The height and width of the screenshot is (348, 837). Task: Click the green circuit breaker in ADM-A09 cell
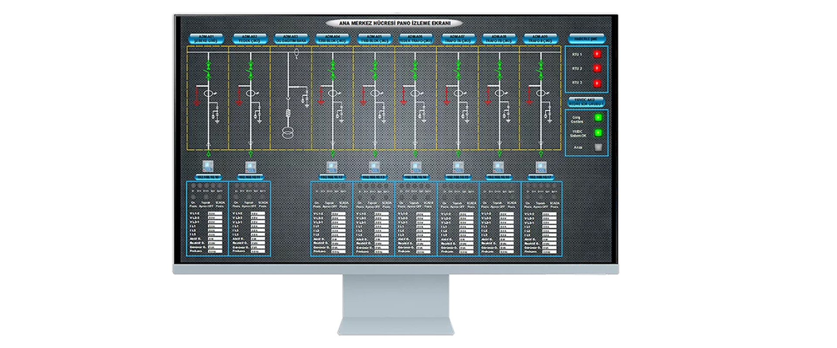tap(541, 70)
